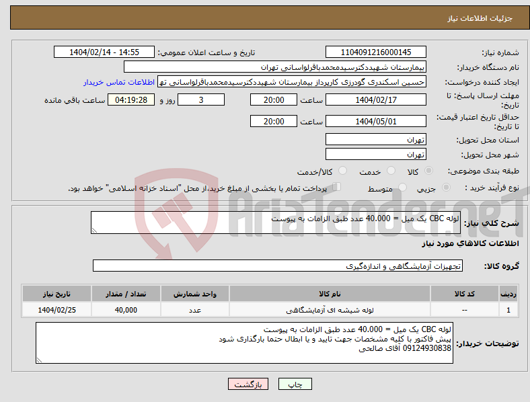Click the remaining days field showing 3
Screen dimensions: 530x402
201,99
